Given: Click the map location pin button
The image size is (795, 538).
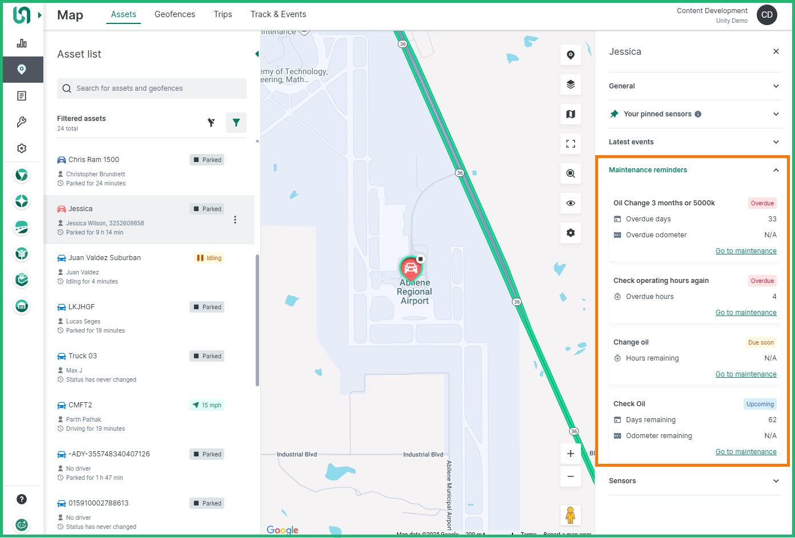Looking at the screenshot, I should click(570, 55).
